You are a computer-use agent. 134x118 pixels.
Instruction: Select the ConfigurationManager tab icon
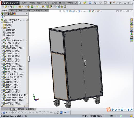click(x=11, y=14)
